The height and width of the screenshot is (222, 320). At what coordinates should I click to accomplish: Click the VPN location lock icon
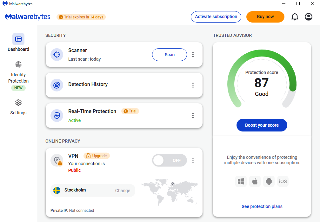(x=57, y=160)
